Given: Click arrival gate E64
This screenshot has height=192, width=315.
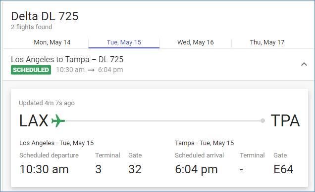Looking at the screenshot, I should 283,169.
